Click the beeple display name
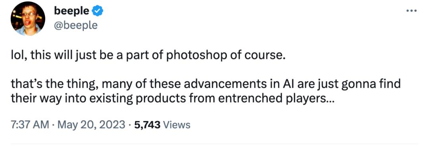Image resolution: width=429 pixels, height=147 pixels. pyautogui.click(x=71, y=11)
